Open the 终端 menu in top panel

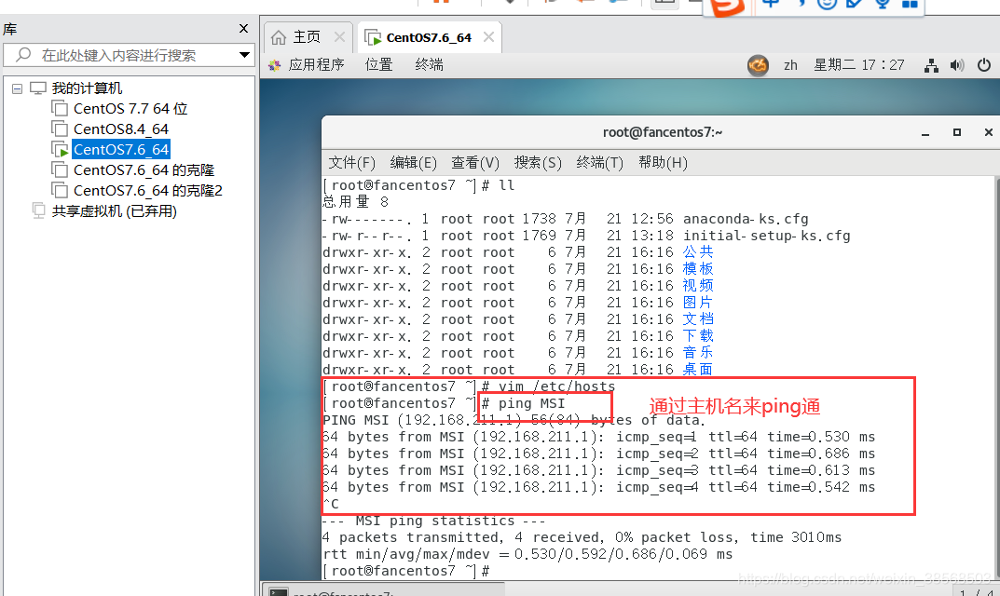point(430,64)
